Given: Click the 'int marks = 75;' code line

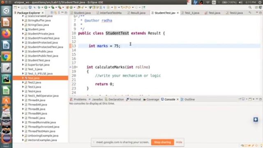Looking at the screenshot, I should point(104,46).
